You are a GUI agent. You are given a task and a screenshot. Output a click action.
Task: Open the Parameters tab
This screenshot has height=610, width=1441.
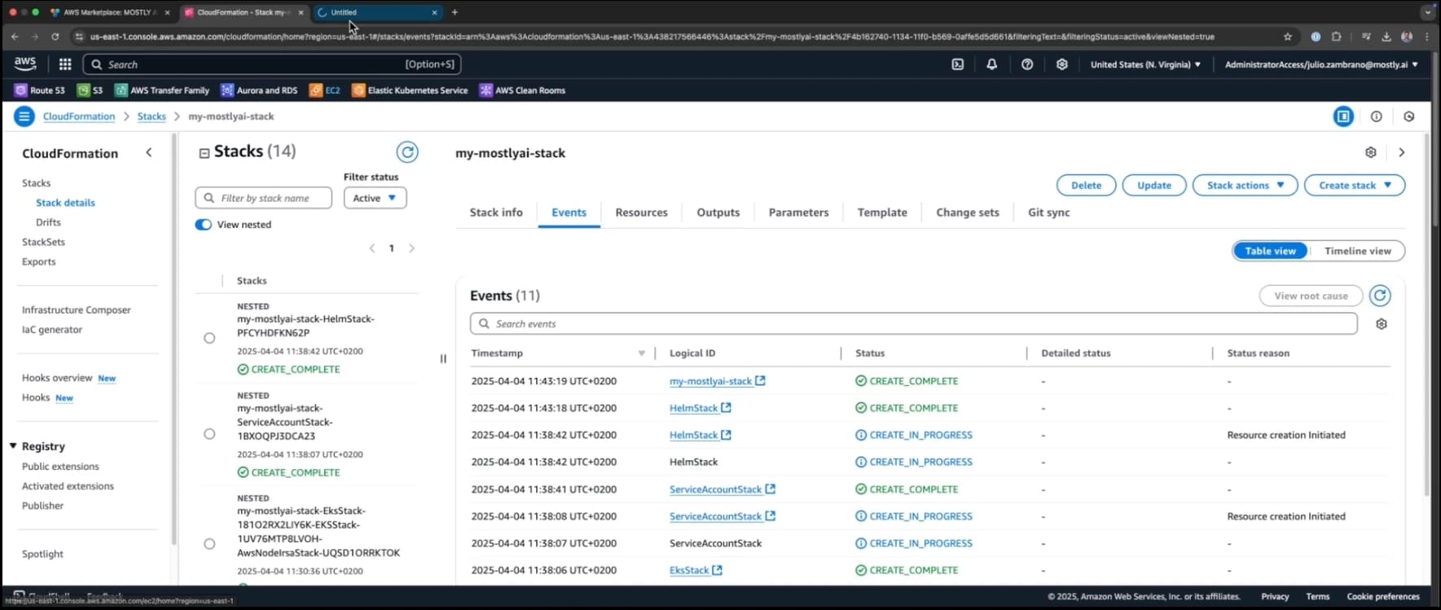point(798,213)
